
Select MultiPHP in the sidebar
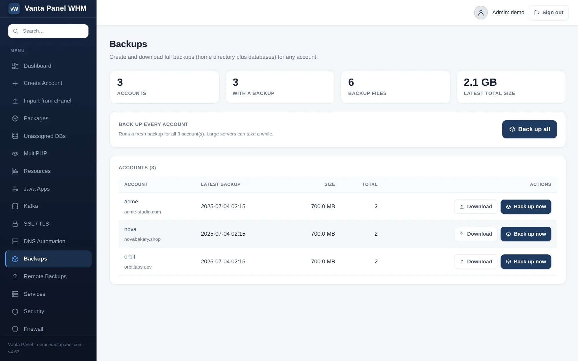[48, 153]
